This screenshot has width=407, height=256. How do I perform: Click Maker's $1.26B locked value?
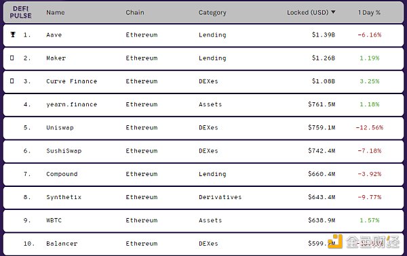(x=324, y=58)
